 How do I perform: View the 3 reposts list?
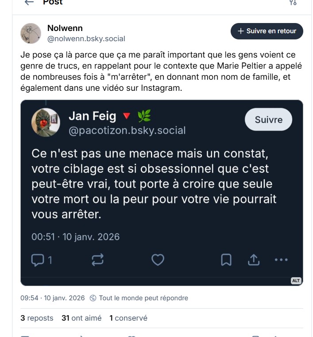37,318
